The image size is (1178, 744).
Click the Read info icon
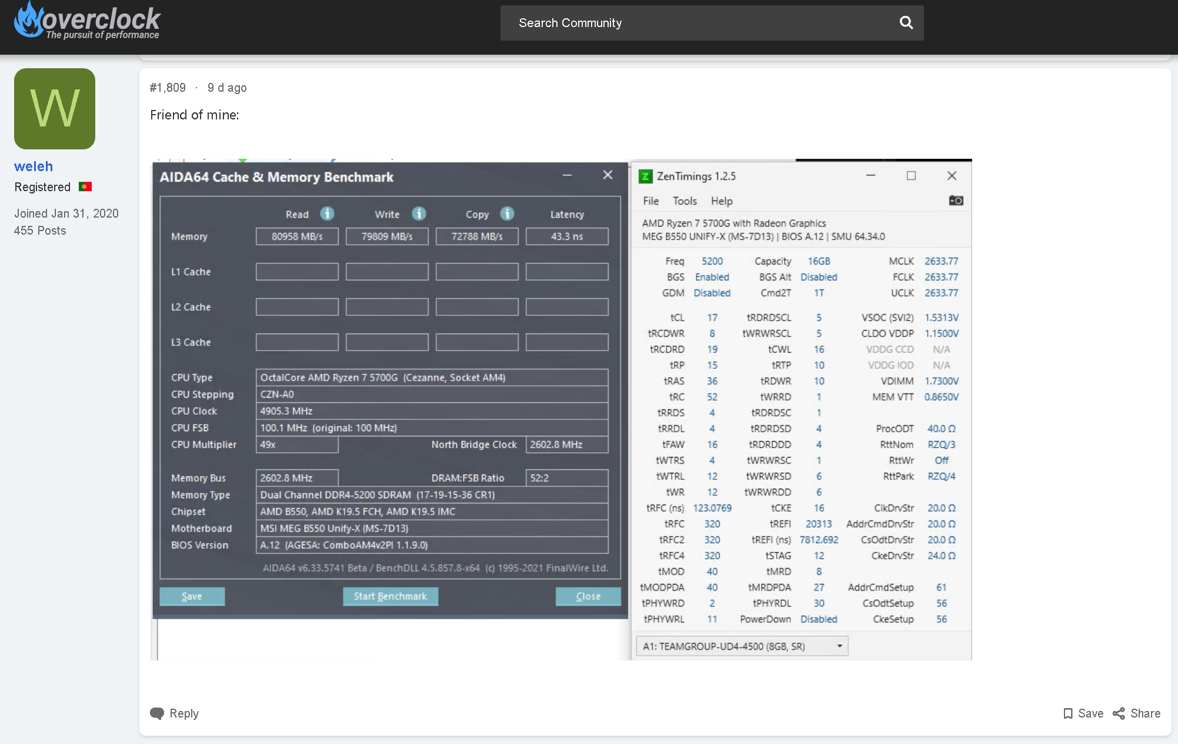coord(327,213)
